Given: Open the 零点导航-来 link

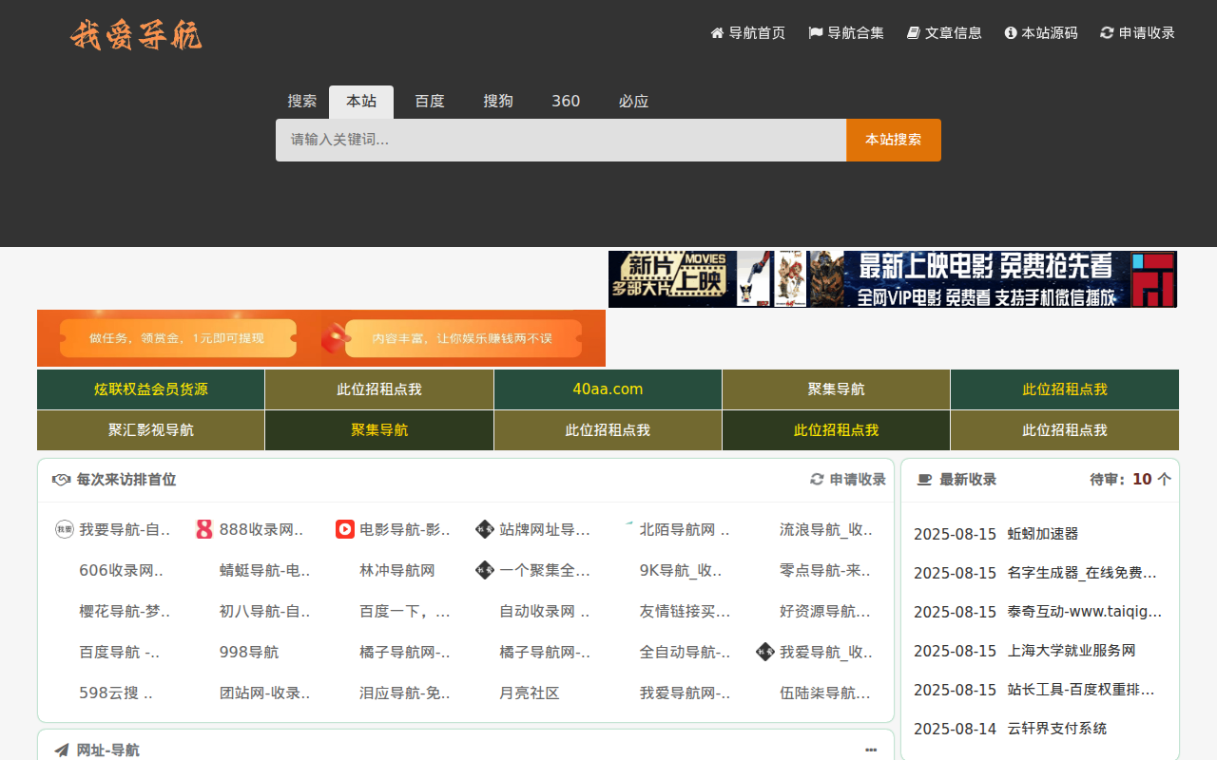Looking at the screenshot, I should point(825,570).
